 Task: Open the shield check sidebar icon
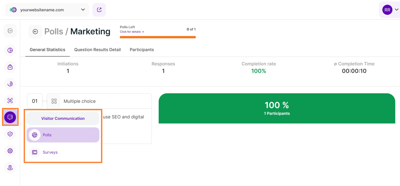[10, 134]
